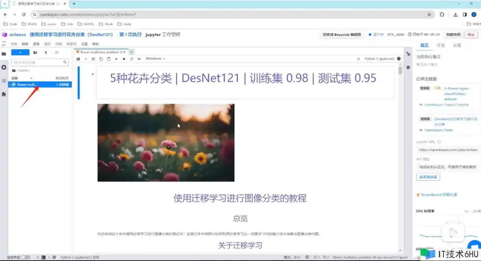Restart kernel and run all cells

tap(139, 59)
